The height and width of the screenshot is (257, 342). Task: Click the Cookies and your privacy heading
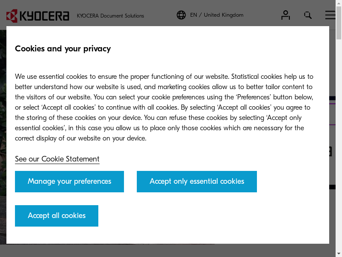(63, 48)
